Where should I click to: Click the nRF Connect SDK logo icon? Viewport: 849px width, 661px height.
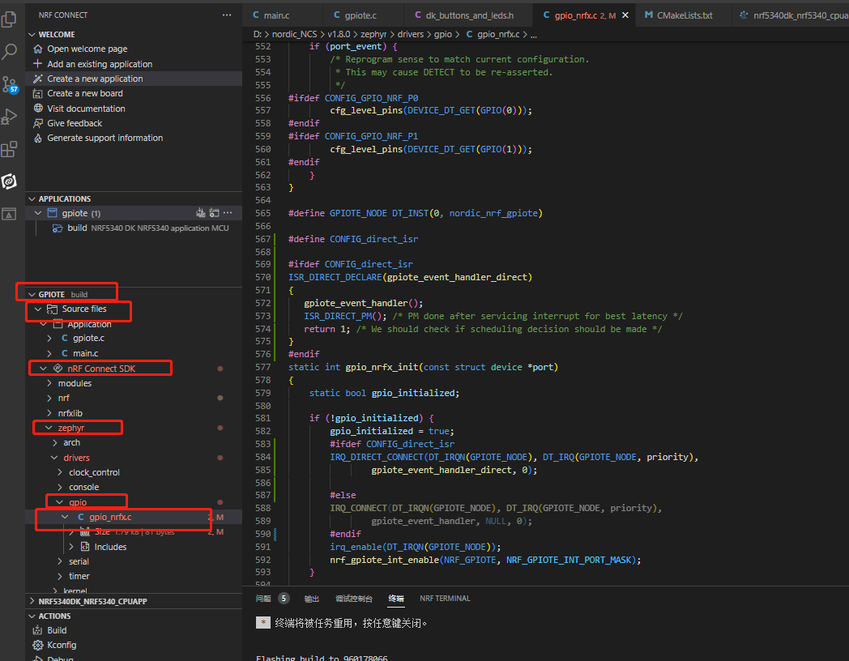pyautogui.click(x=58, y=368)
